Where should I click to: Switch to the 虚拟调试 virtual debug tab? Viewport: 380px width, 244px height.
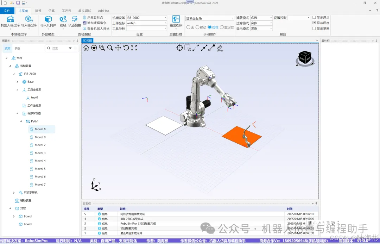[84, 11]
